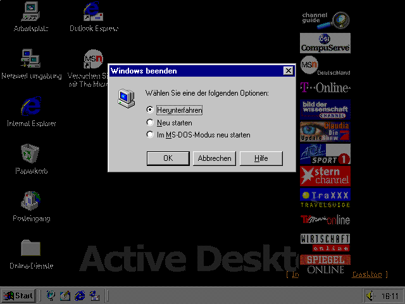The image size is (405, 304).
Task: Open the stern channel tile
Action: [325, 175]
